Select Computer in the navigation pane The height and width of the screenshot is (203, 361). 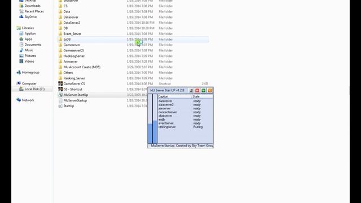(29, 83)
